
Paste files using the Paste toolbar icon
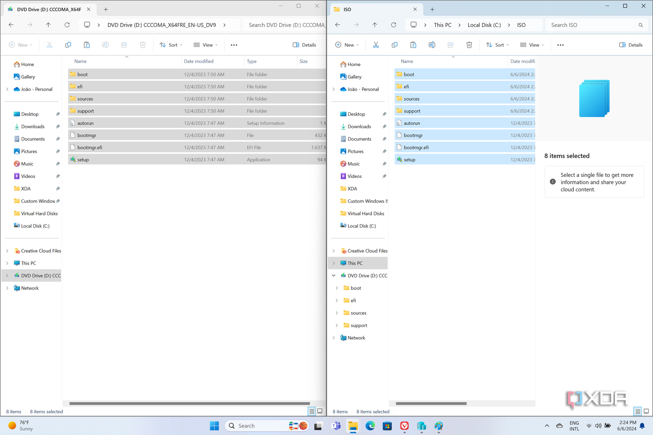tap(413, 45)
